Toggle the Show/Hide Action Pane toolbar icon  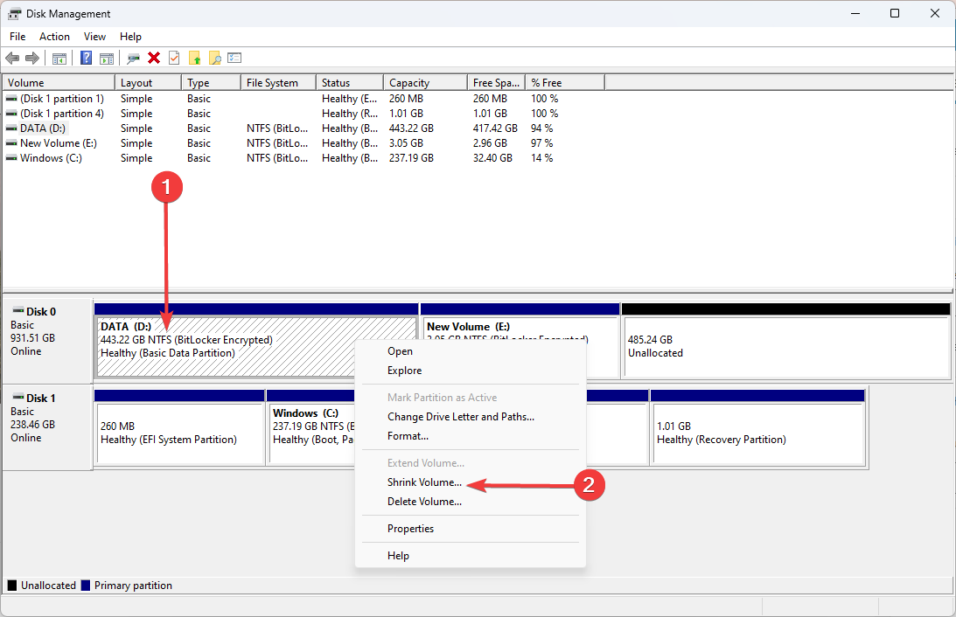[x=106, y=58]
